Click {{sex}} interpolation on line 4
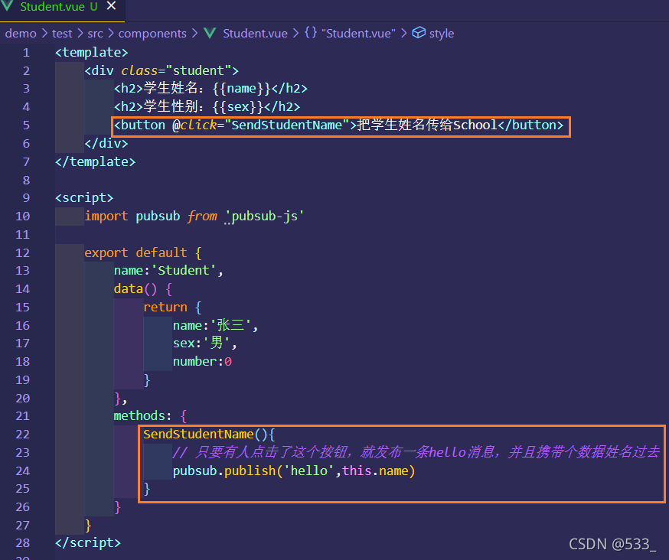 point(237,106)
